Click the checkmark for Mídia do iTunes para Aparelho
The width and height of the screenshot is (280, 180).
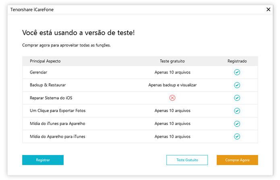click(237, 124)
